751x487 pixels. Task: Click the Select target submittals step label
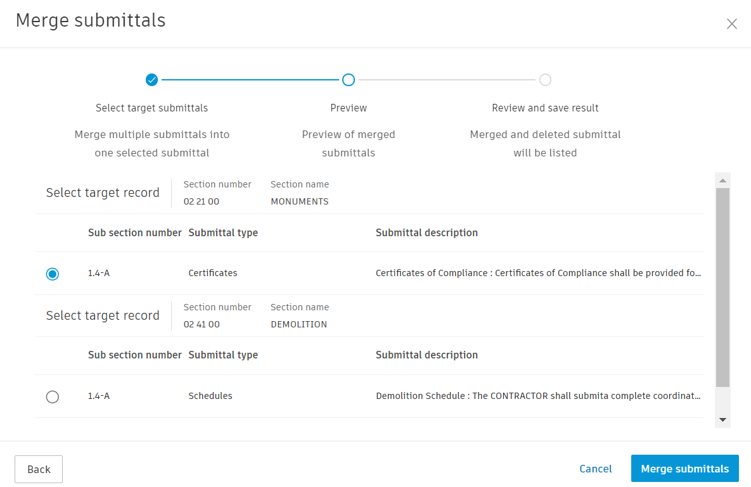click(151, 108)
